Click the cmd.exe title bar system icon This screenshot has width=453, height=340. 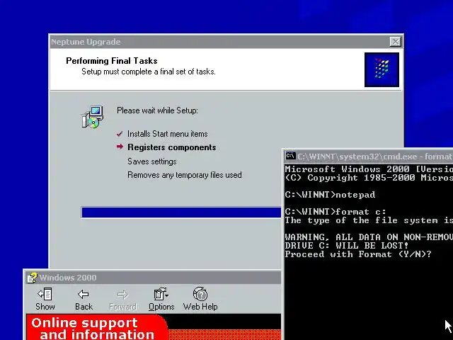(x=290, y=156)
